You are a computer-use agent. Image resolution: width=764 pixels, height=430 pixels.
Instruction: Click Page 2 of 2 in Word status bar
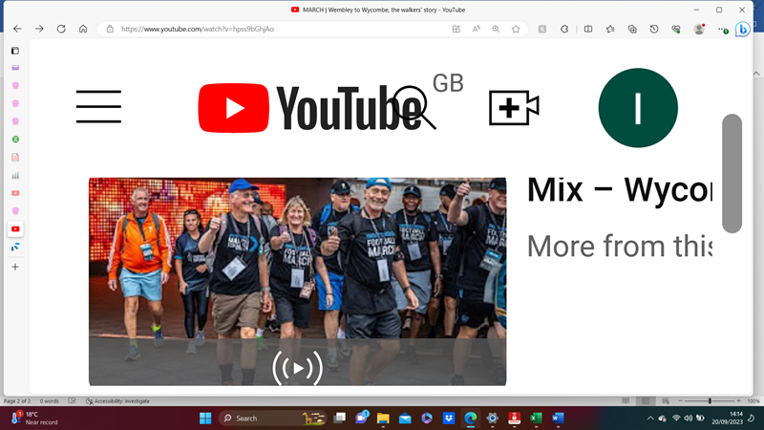pyautogui.click(x=17, y=401)
